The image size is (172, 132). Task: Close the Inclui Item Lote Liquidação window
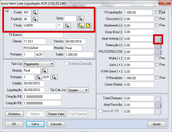[165, 3]
